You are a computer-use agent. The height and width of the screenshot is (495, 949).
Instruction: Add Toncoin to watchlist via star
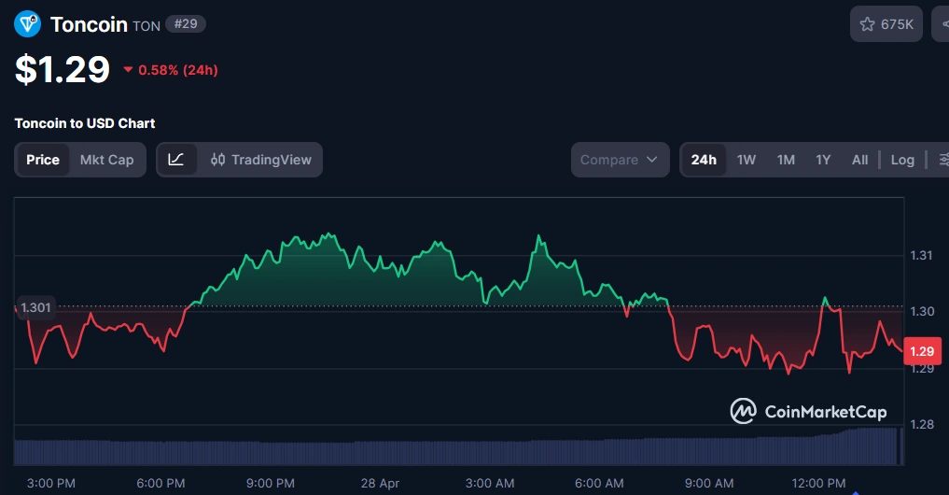coord(886,24)
